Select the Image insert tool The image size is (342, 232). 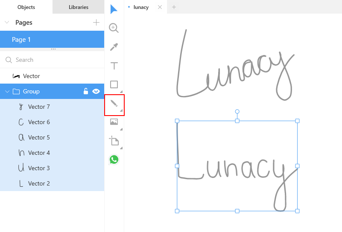click(114, 122)
